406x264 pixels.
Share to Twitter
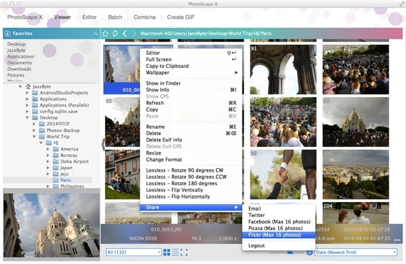279,215
